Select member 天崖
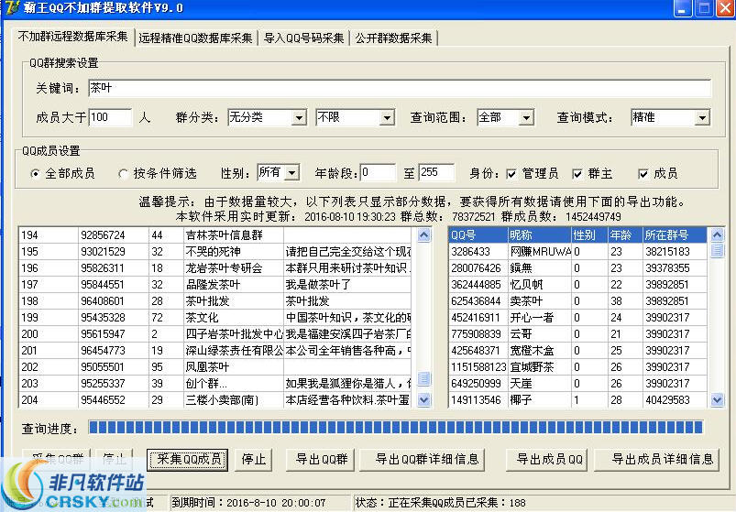This screenshot has height=512, width=736. pyautogui.click(x=577, y=384)
